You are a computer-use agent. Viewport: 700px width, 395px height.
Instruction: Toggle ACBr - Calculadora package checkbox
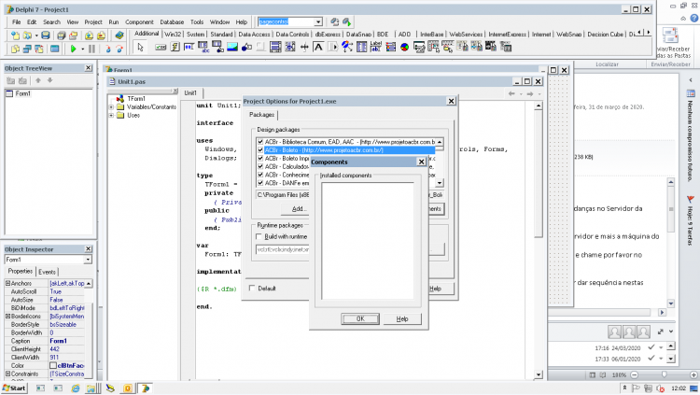pyautogui.click(x=260, y=166)
